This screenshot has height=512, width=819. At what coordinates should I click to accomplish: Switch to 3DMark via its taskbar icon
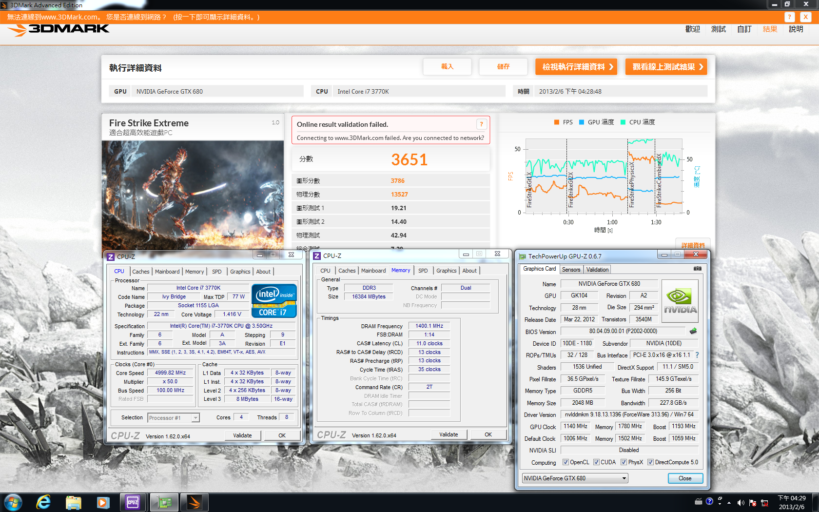coord(194,502)
